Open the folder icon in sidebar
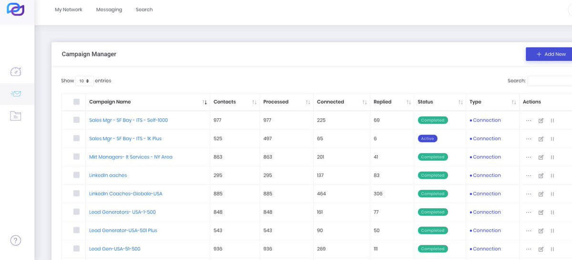This screenshot has height=260, width=572. [x=16, y=116]
